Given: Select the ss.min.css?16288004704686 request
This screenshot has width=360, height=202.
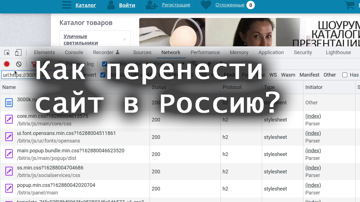Looking at the screenshot, I should pos(50,168).
